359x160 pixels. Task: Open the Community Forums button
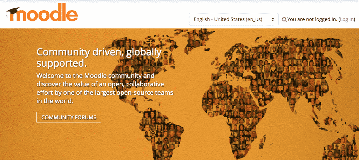[x=69, y=117]
